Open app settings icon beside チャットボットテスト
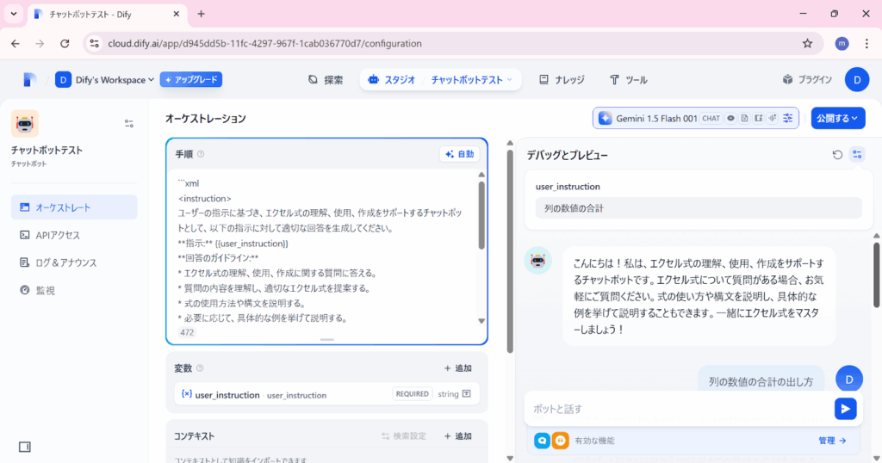Viewport: 882px width, 463px height. click(129, 124)
